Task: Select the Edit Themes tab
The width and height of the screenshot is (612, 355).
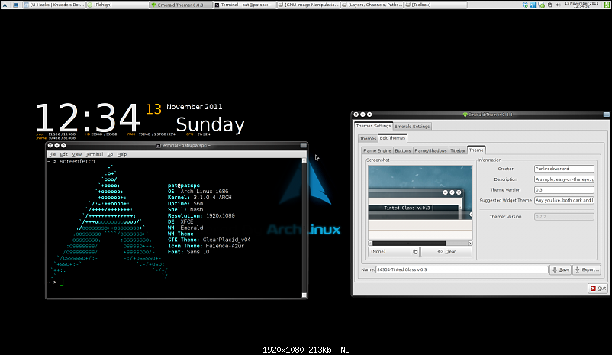Action: click(392, 138)
